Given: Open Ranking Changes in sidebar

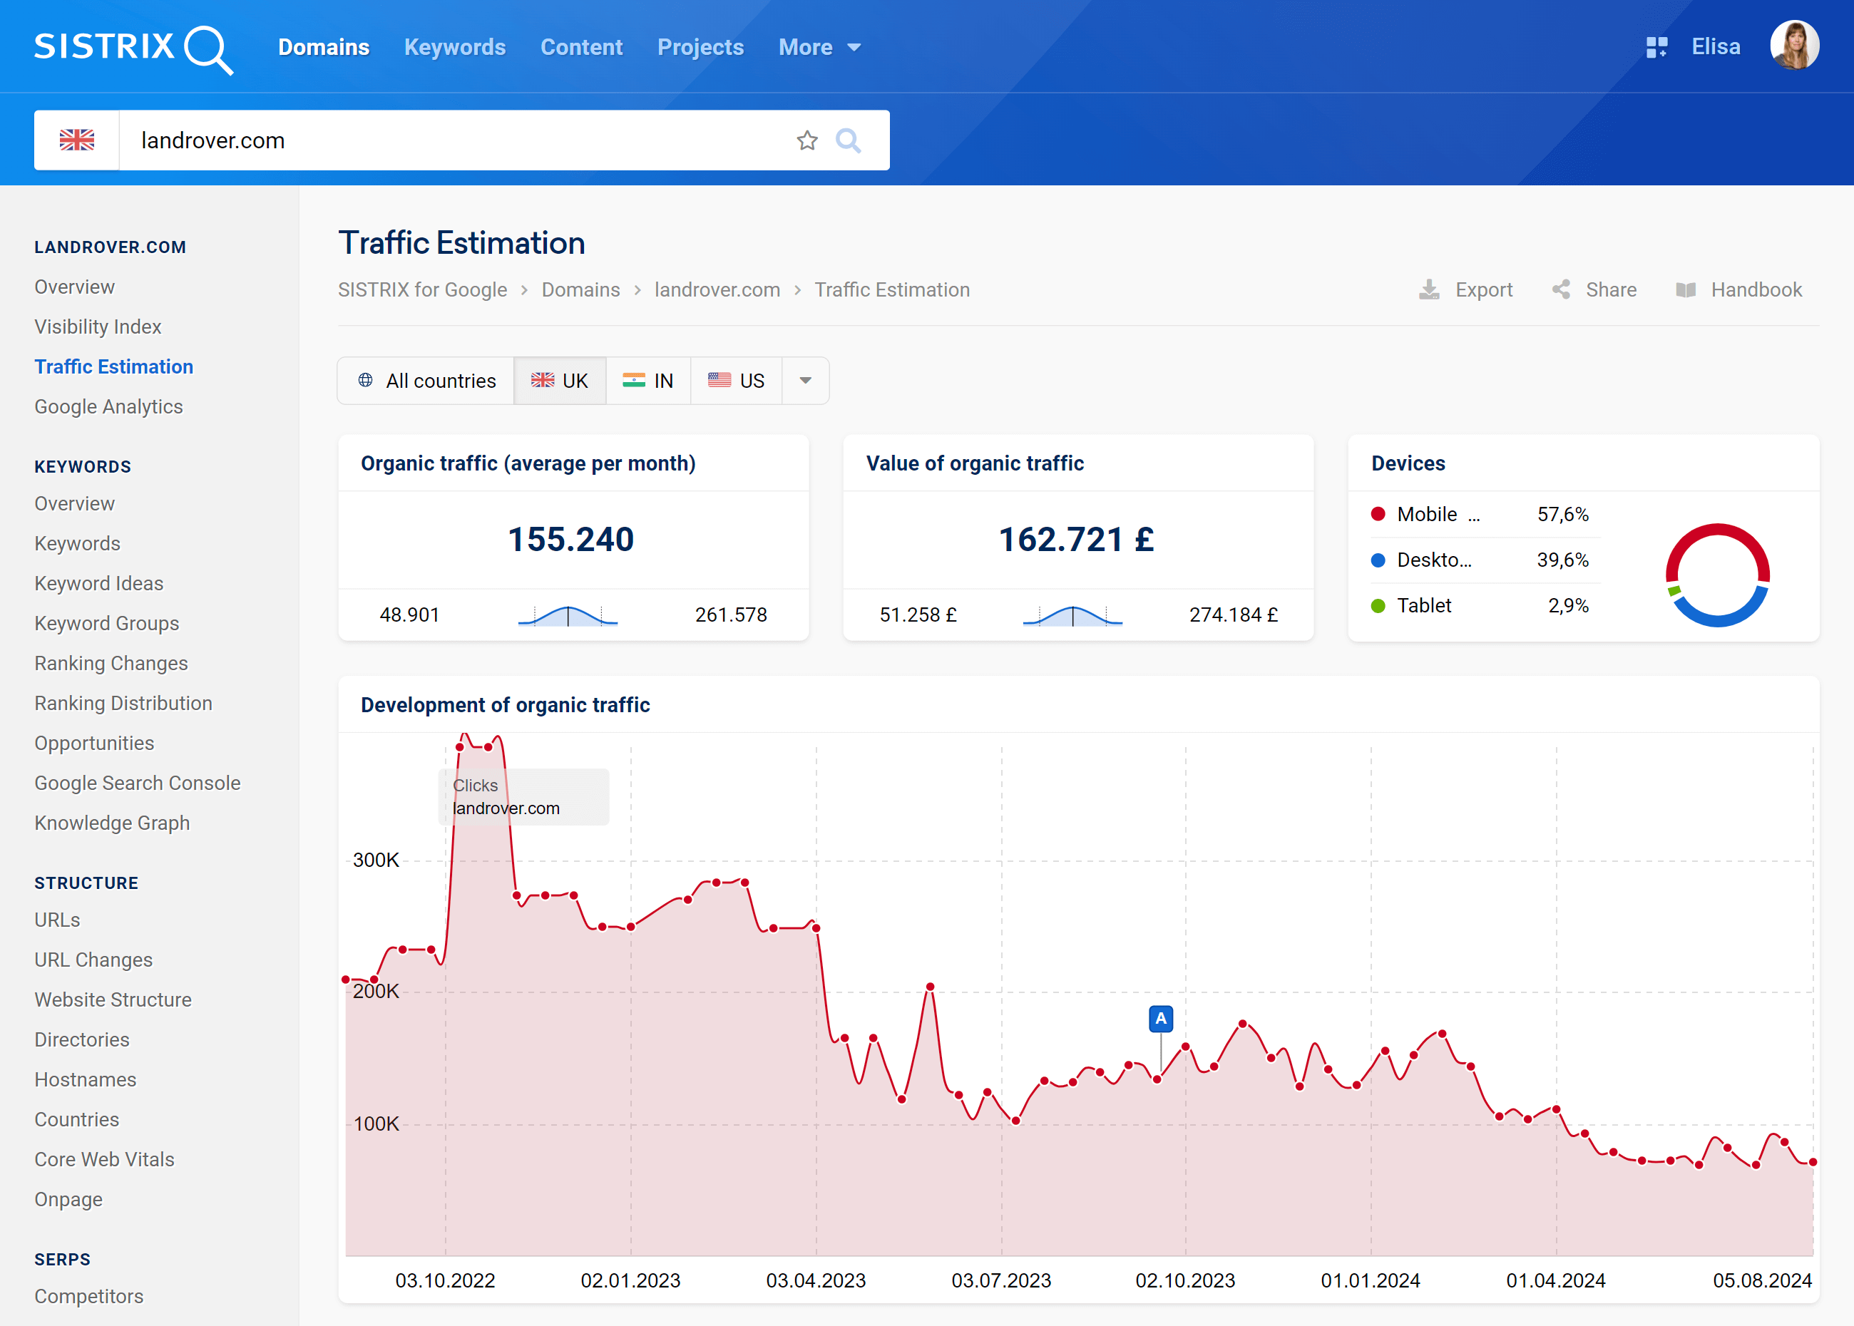Looking at the screenshot, I should pyautogui.click(x=111, y=663).
